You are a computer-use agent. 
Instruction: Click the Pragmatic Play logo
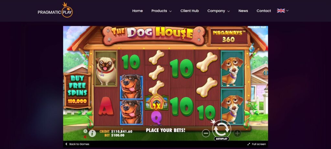pos(55,10)
